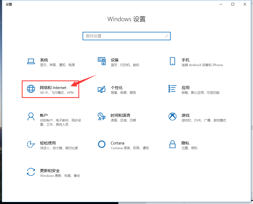The height and width of the screenshot is (204, 253).
Task: Click the 蓝牙、打印机、鼠标 description
Action: pyautogui.click(x=125, y=65)
